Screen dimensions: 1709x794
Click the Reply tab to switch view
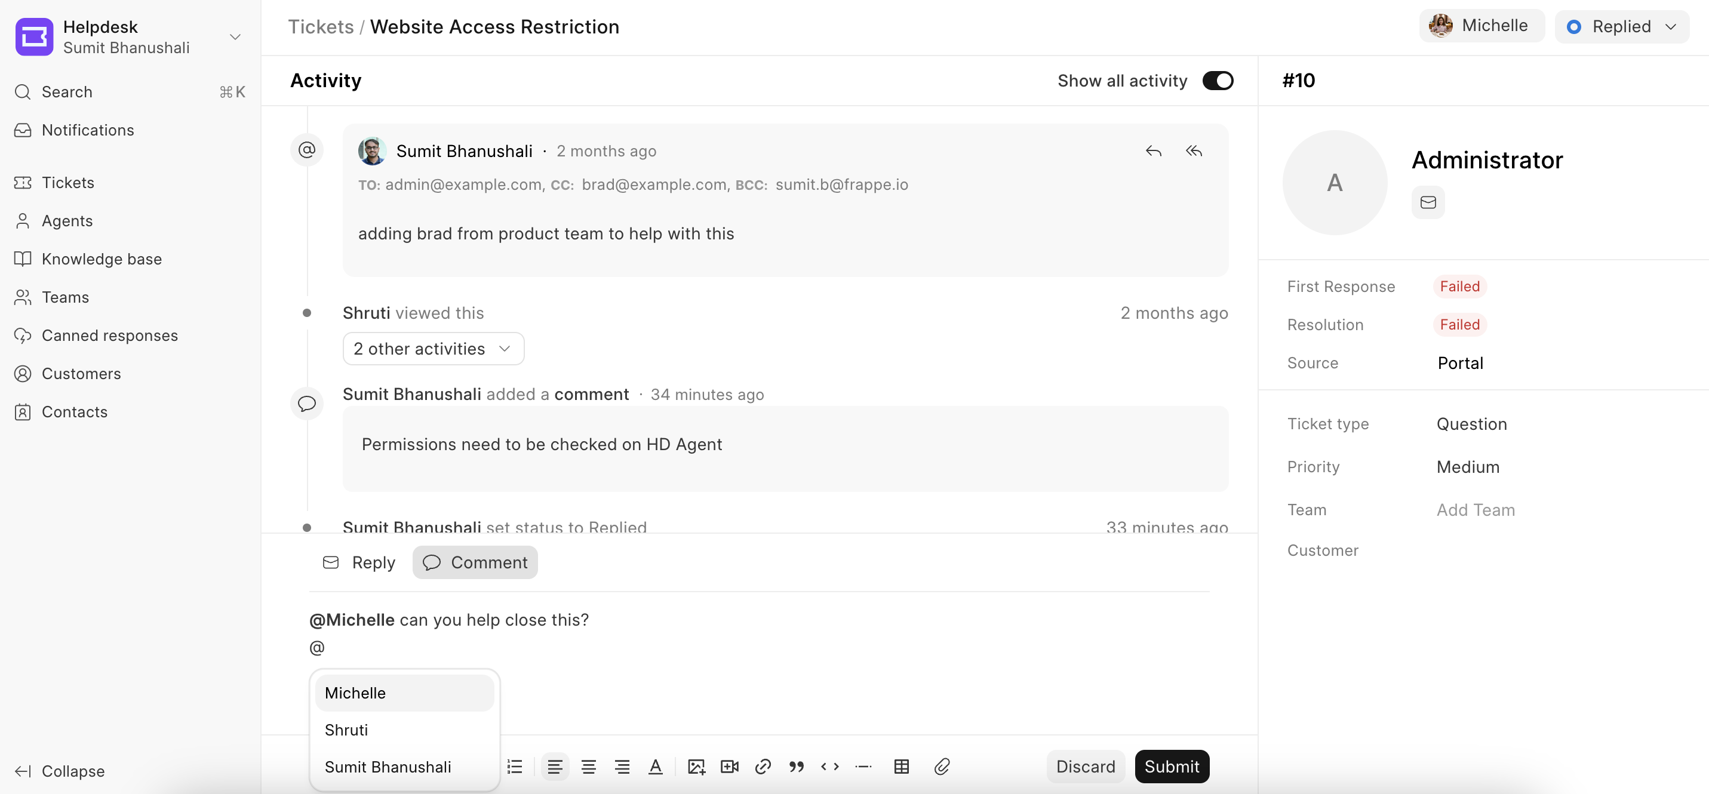(x=359, y=562)
